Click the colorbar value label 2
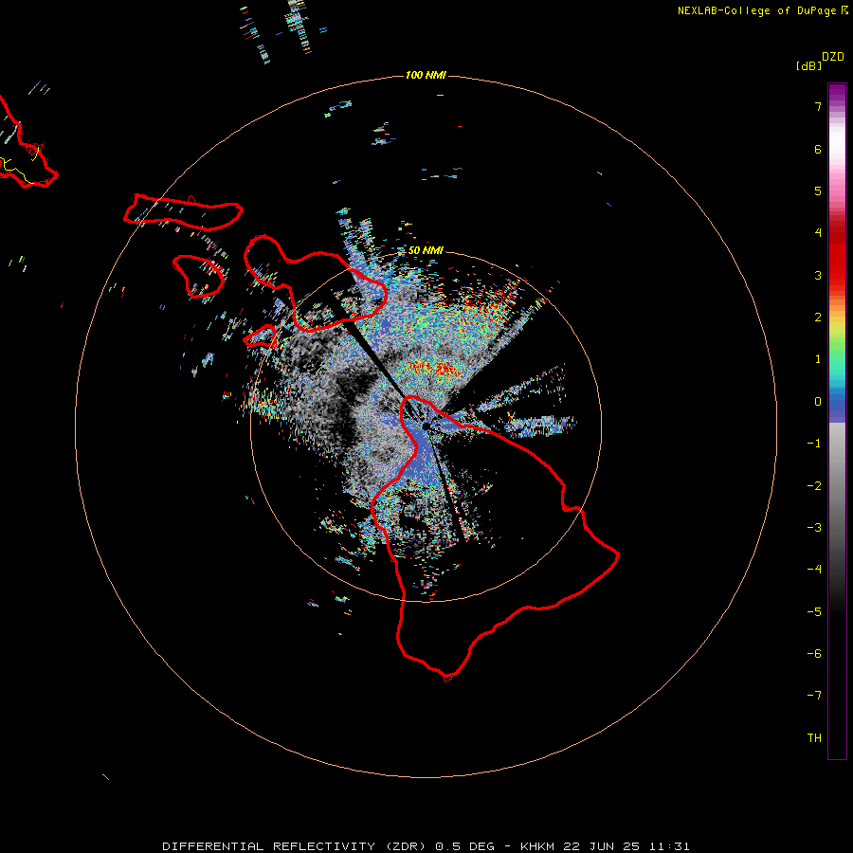Screen dimensions: 853x853 coord(818,318)
